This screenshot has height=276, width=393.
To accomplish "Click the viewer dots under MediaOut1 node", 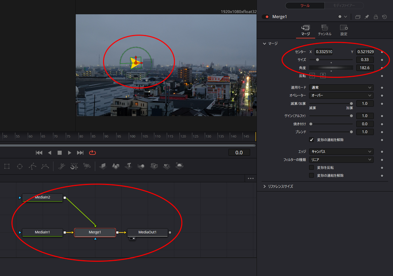I will pos(133,239).
